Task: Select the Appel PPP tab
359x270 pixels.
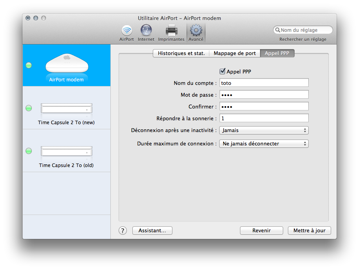Action: tap(277, 53)
